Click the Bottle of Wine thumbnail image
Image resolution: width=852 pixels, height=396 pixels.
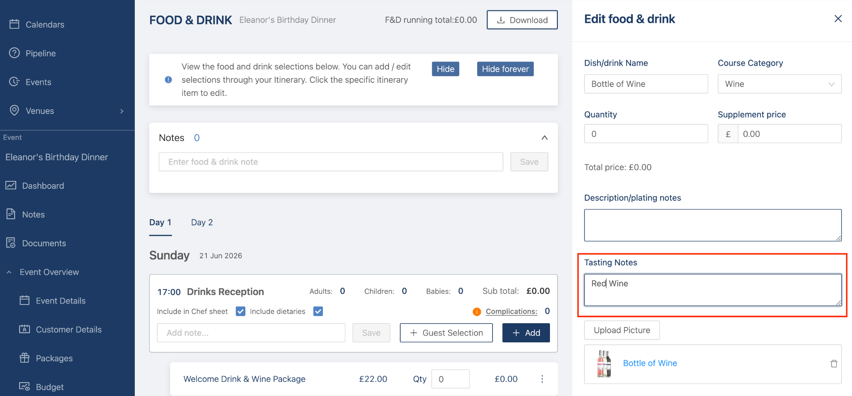coord(604,364)
